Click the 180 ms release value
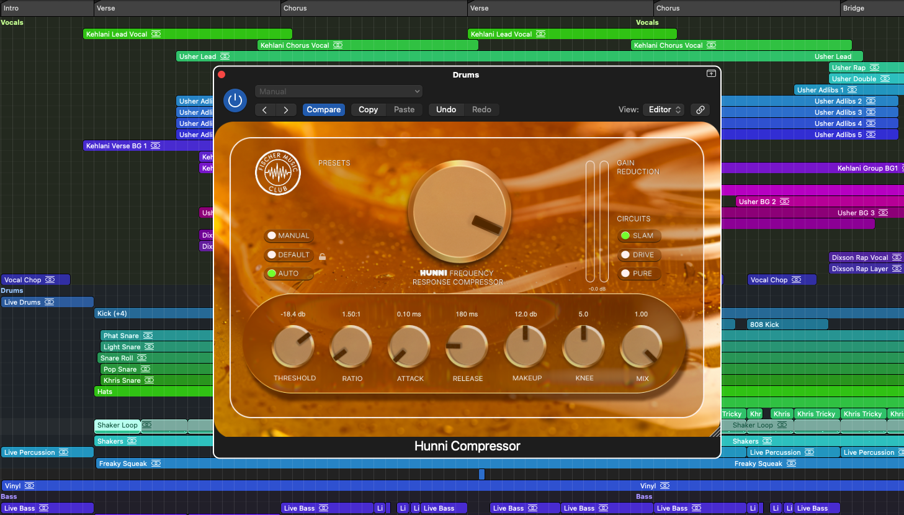 pos(467,315)
